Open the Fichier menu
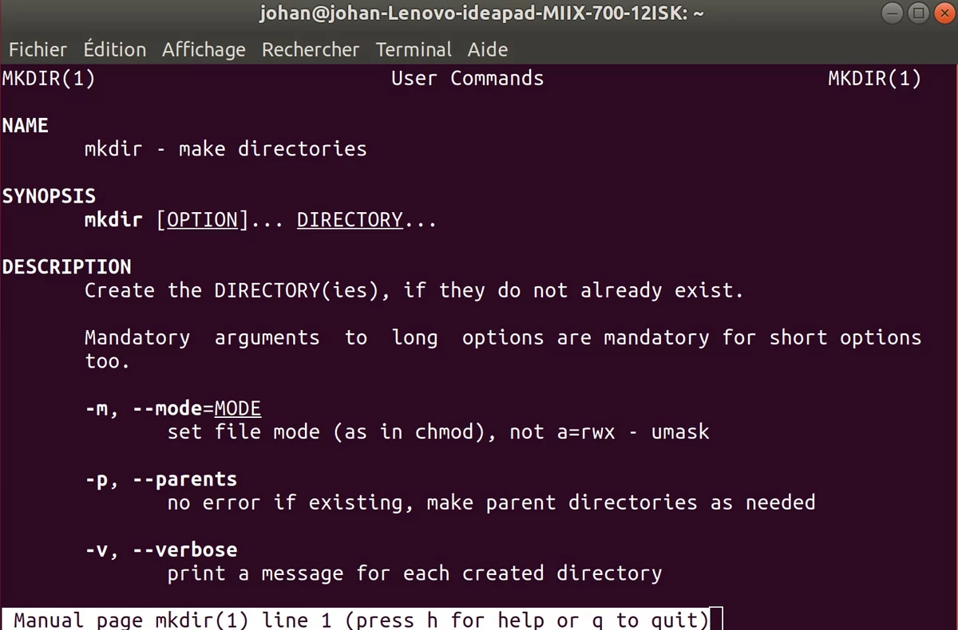This screenshot has width=958, height=630. point(38,49)
